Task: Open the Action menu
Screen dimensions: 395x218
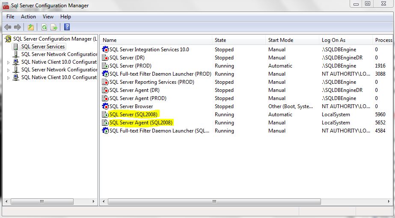Action: [x=28, y=17]
